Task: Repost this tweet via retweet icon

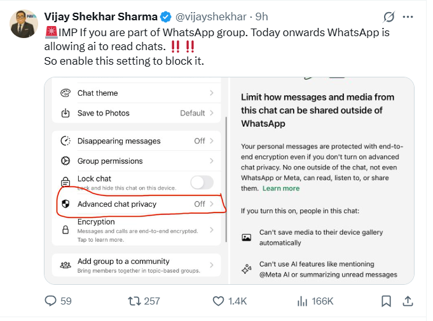Action: [135, 301]
